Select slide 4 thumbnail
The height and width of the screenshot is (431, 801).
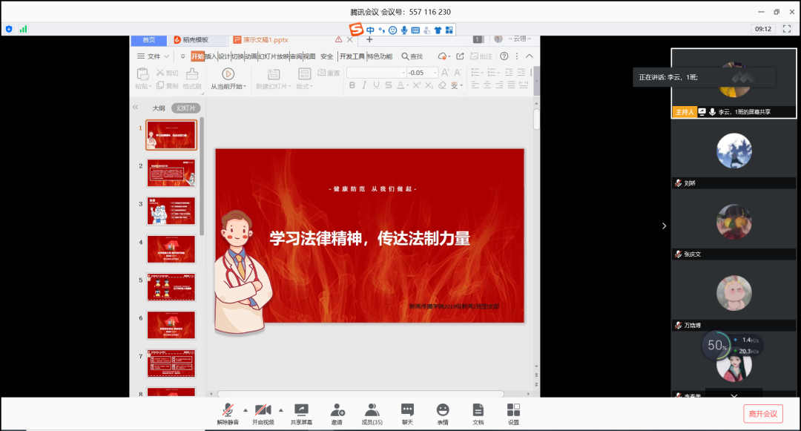[171, 249]
